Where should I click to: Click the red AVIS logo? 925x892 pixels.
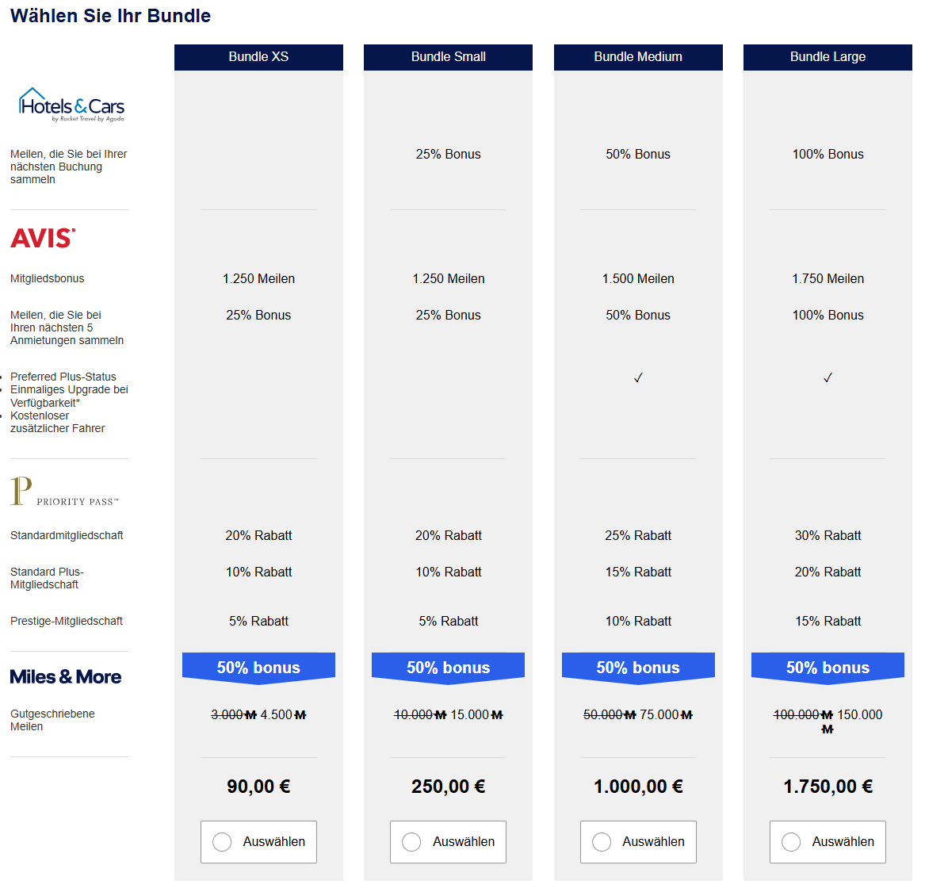pyautogui.click(x=43, y=238)
